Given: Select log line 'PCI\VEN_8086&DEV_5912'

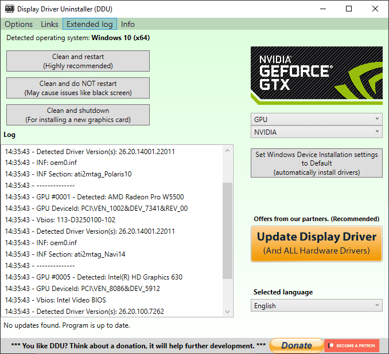Looking at the screenshot, I should pos(83,288).
